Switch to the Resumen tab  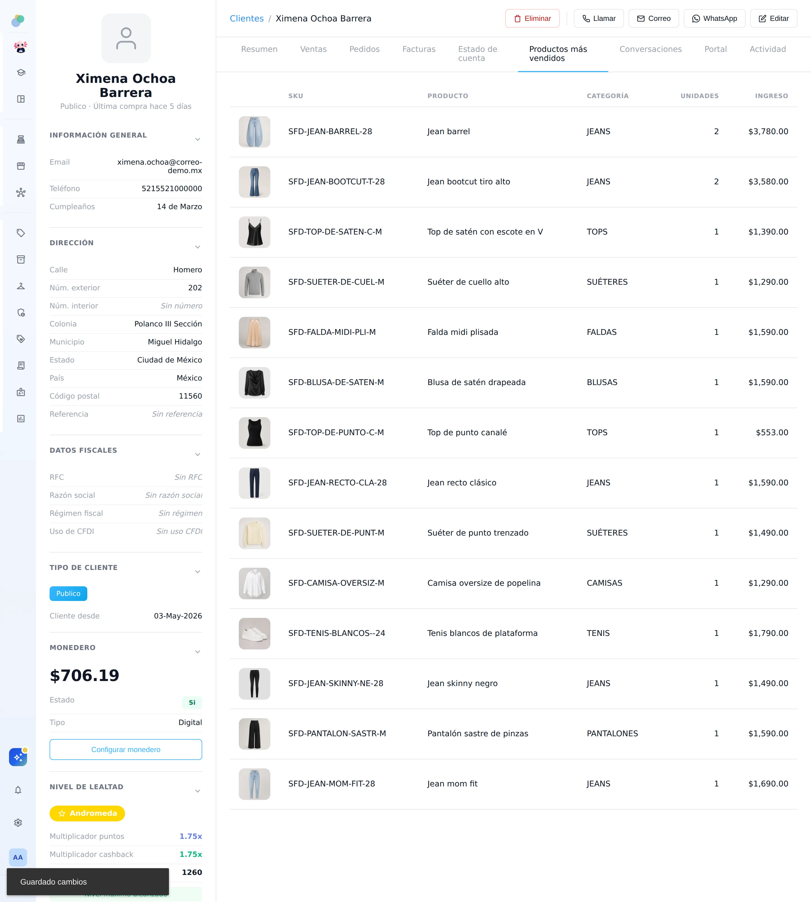point(259,49)
